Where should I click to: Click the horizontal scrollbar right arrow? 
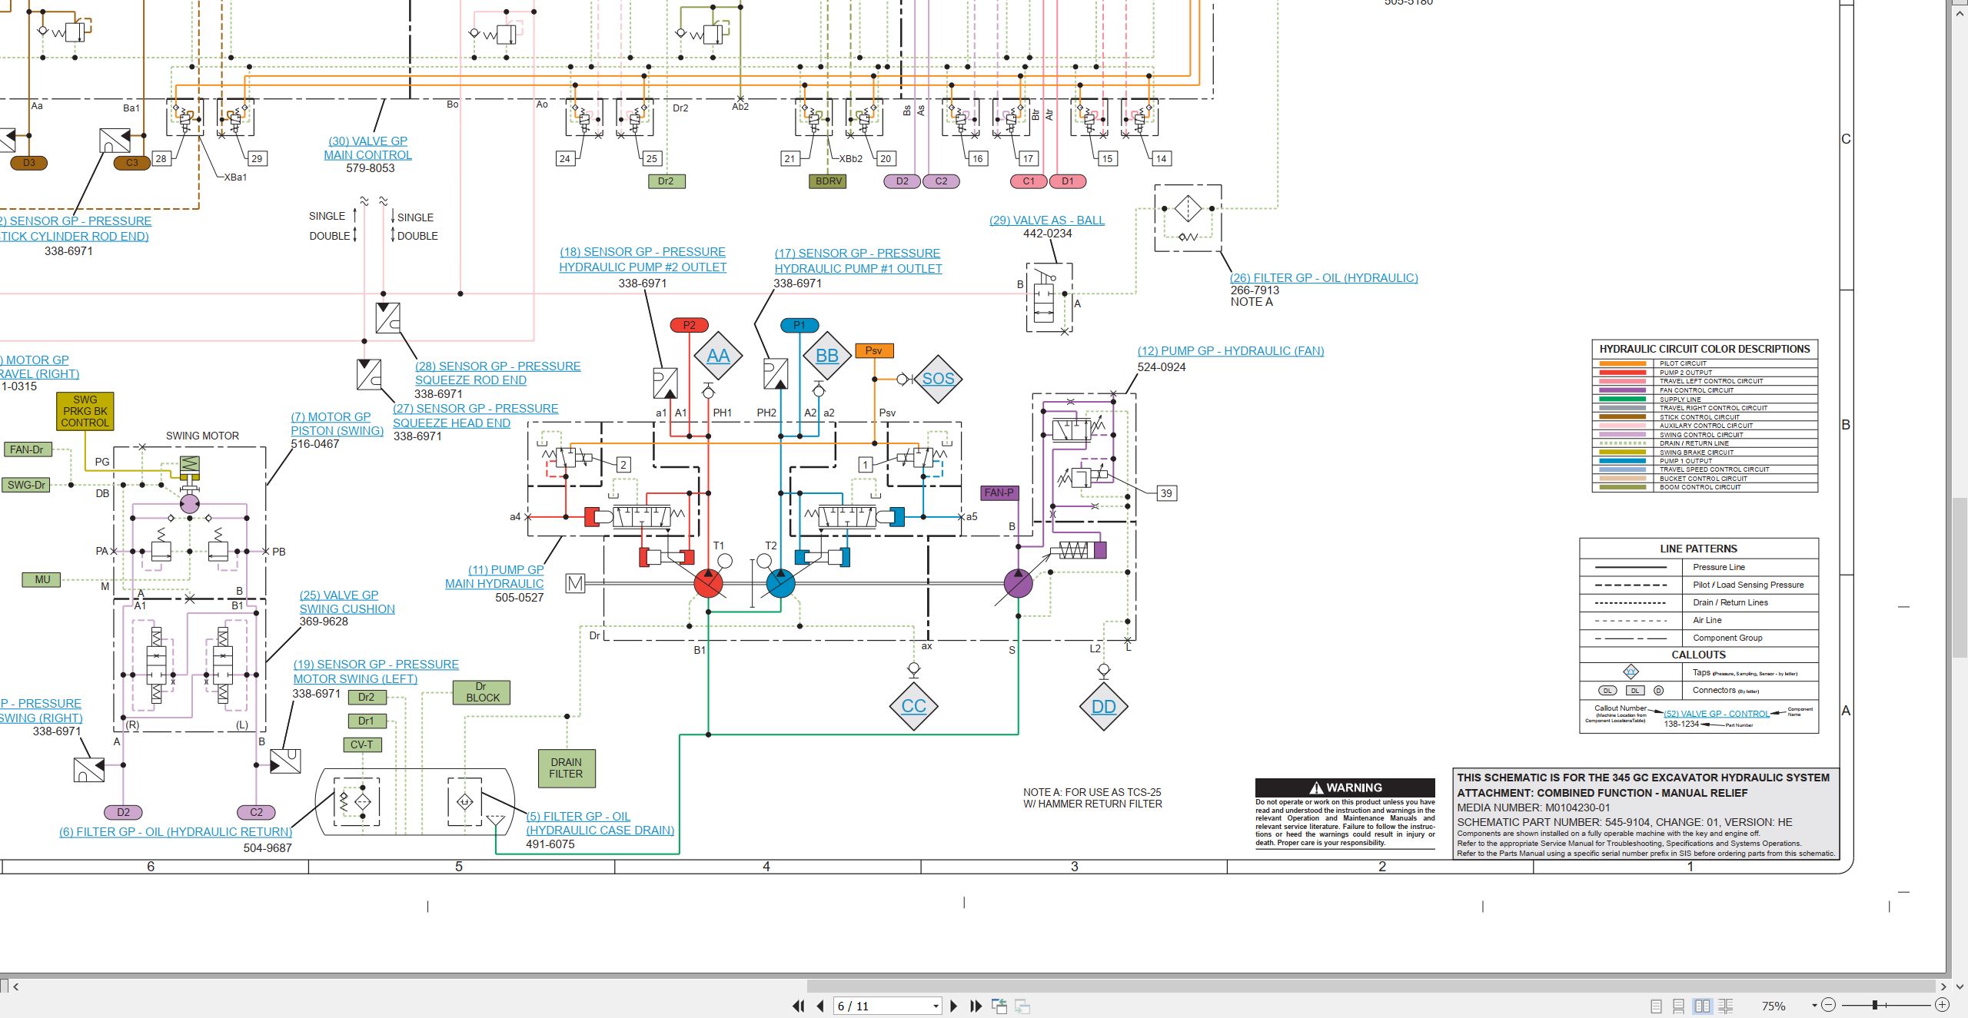point(1943,986)
